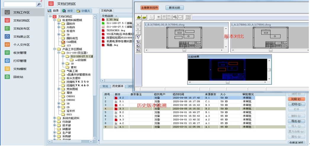Image resolution: width=310 pixels, height=147 pixels.
Task: Open 文档归档区 in the sidebar
Action: tap(21, 20)
